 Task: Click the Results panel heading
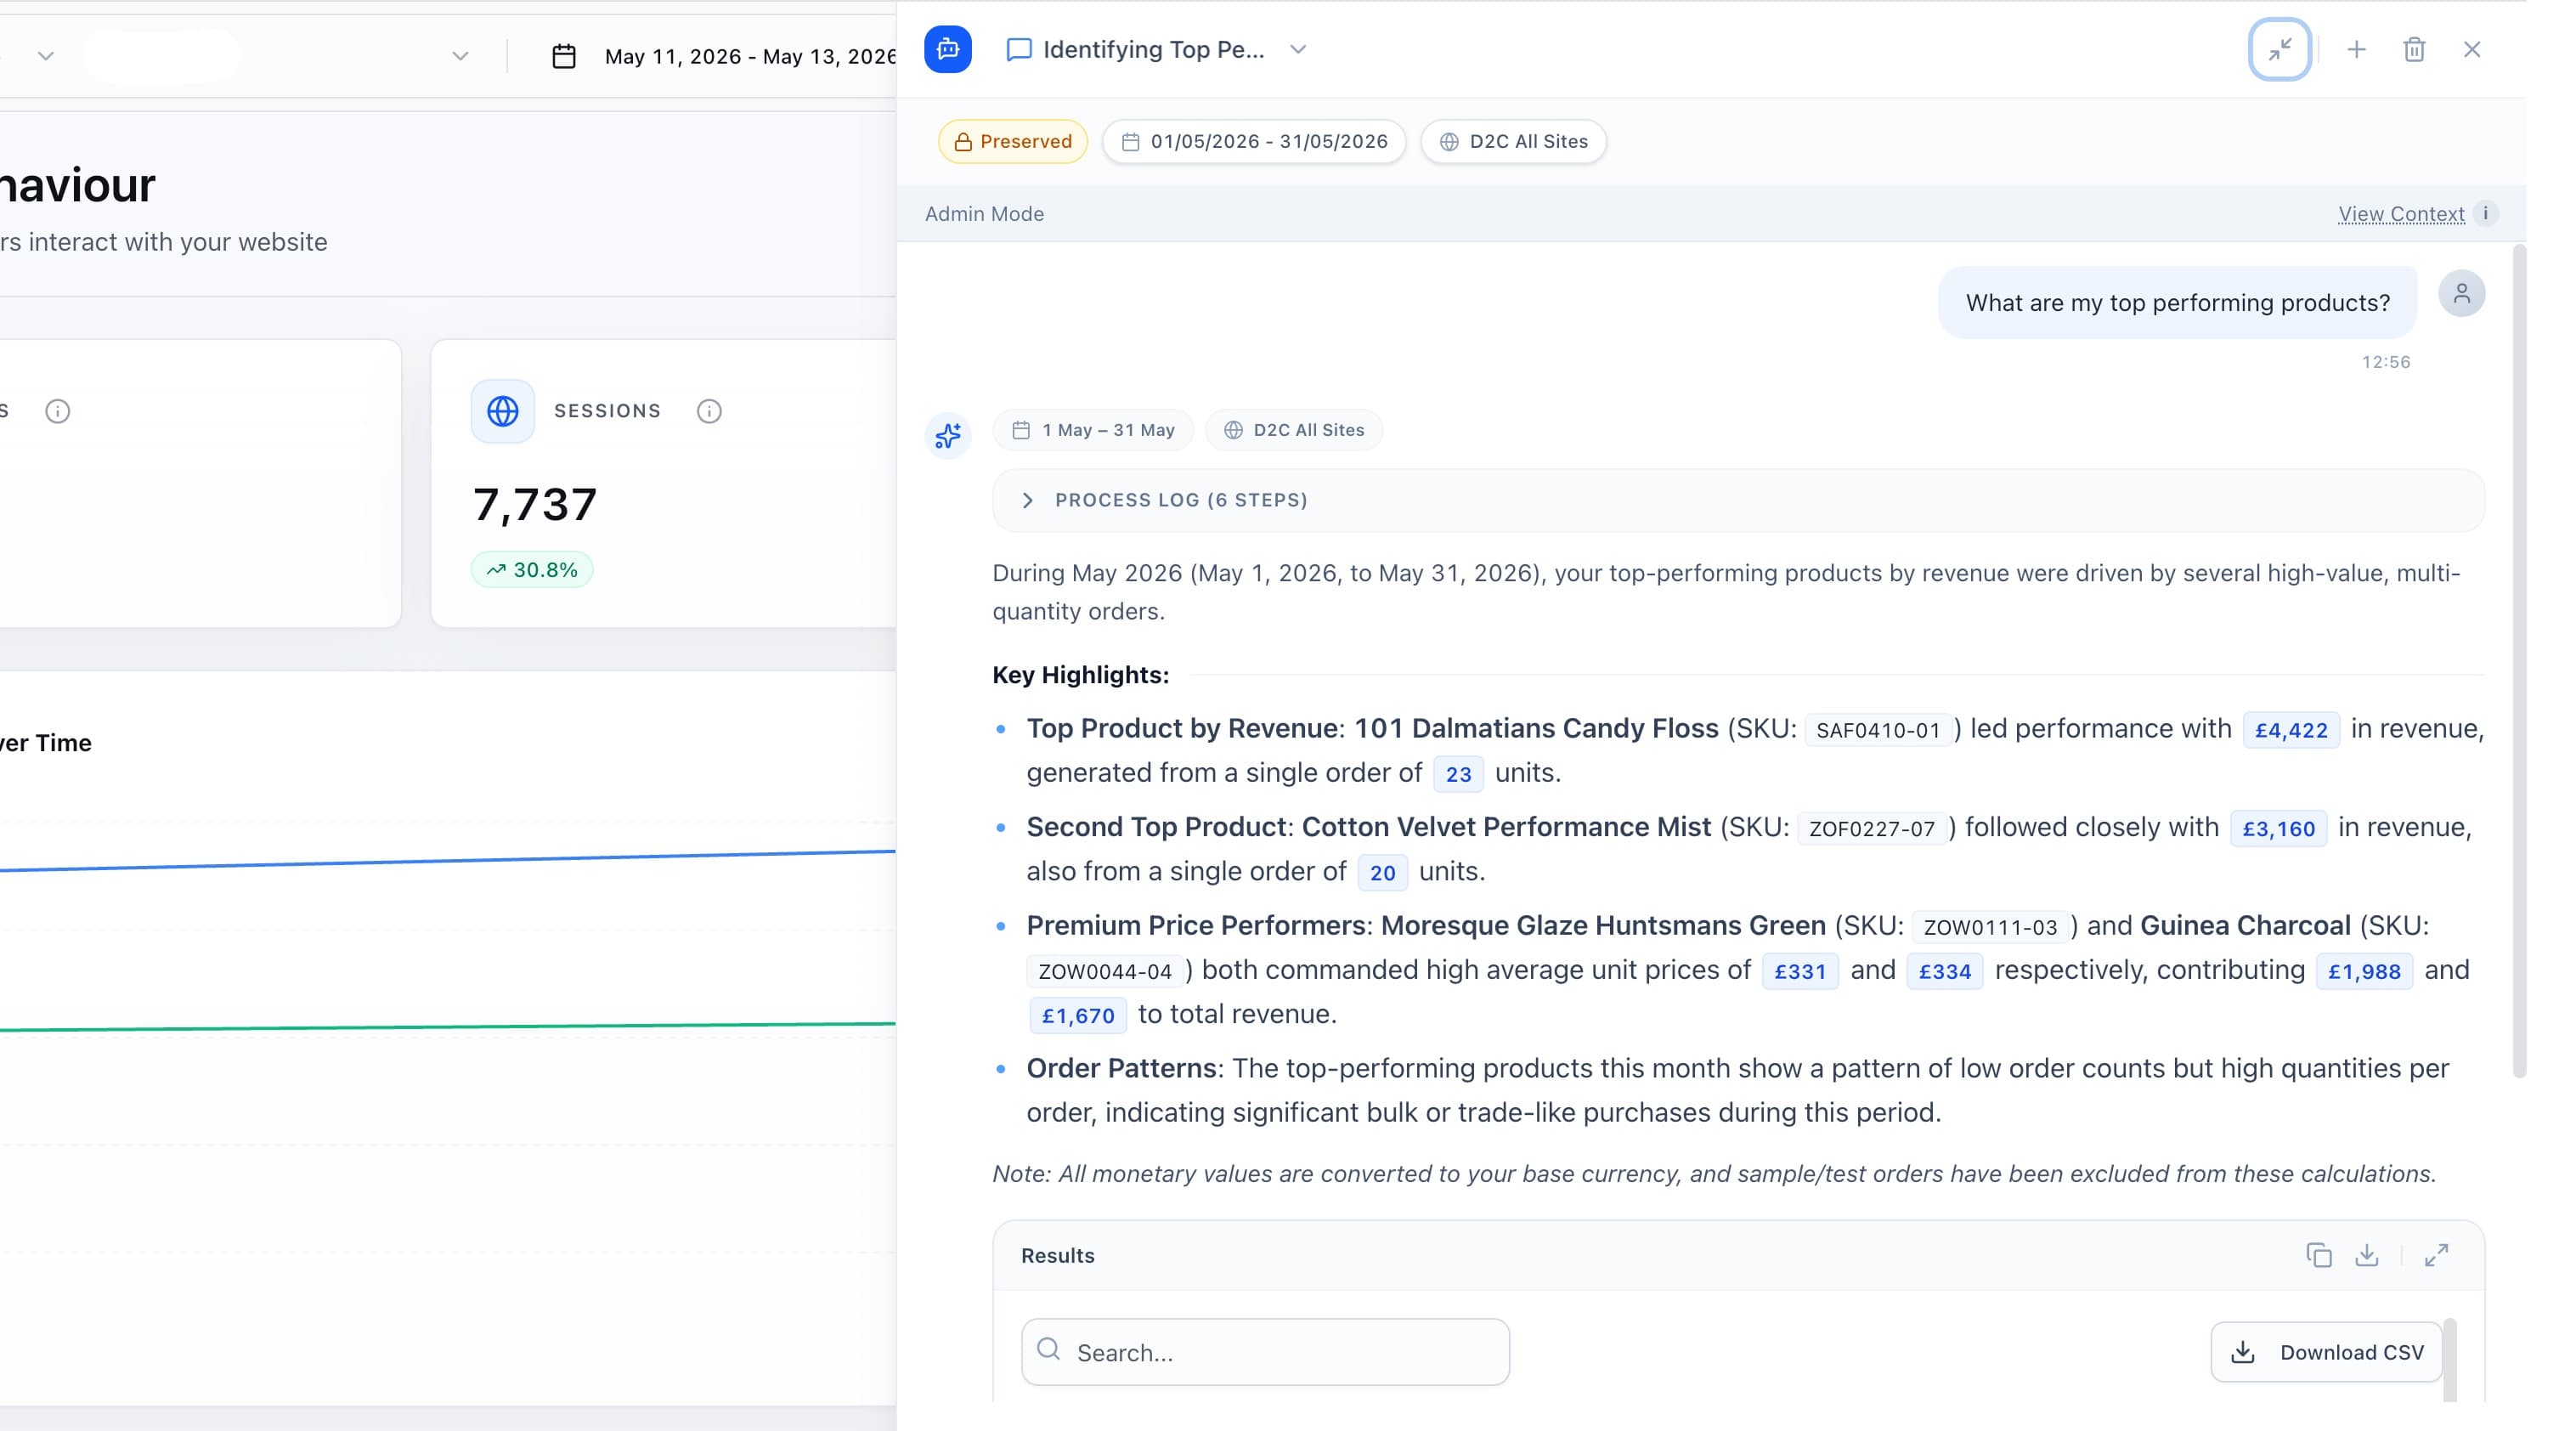pos(1057,1255)
